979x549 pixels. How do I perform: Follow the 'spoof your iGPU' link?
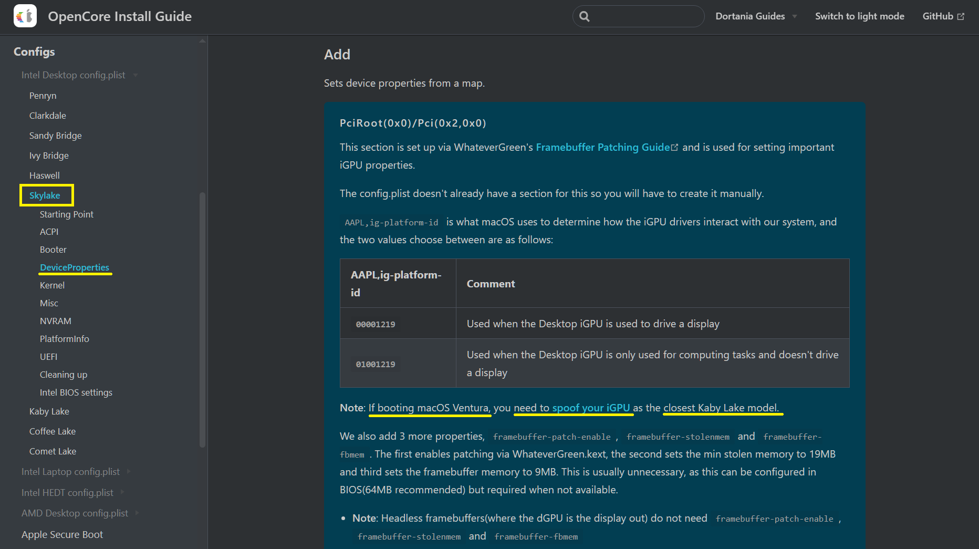pos(591,408)
